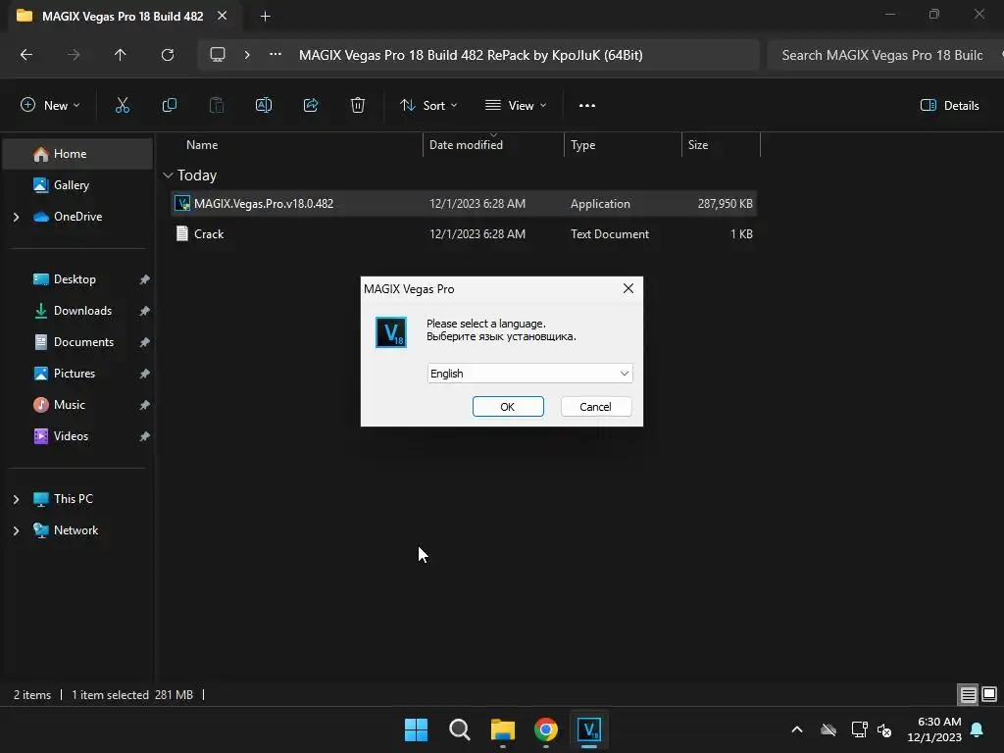Select the MAGIX Vegas Pro 18 tab
Screen dimensions: 1004x753
(x=122, y=17)
